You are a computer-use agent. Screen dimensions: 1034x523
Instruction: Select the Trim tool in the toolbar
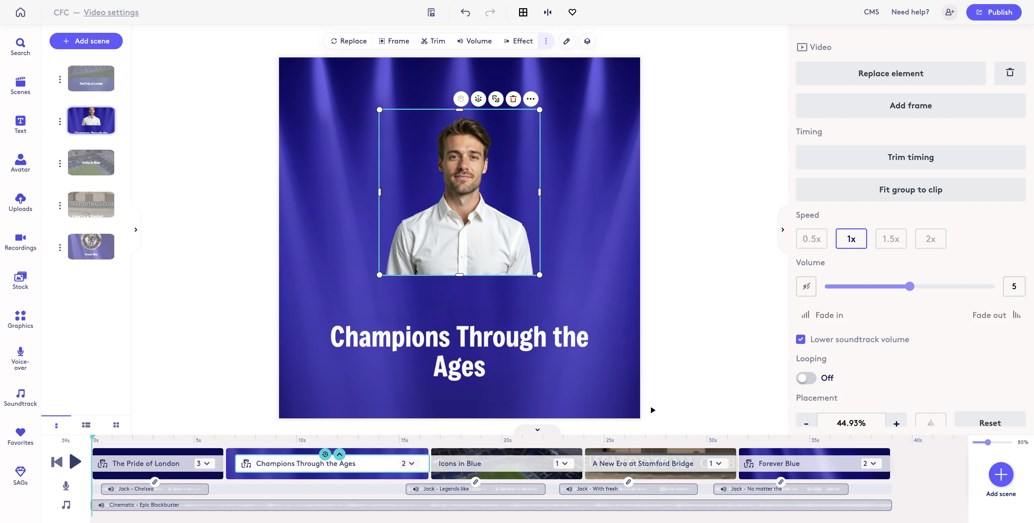[433, 41]
